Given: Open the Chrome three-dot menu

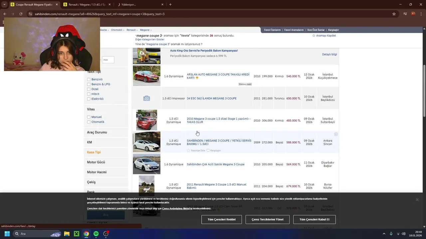Looking at the screenshot, I should (421, 14).
